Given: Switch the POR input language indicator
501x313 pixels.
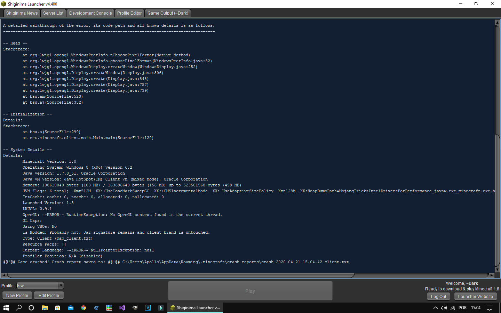Looking at the screenshot, I should pyautogui.click(x=463, y=308).
